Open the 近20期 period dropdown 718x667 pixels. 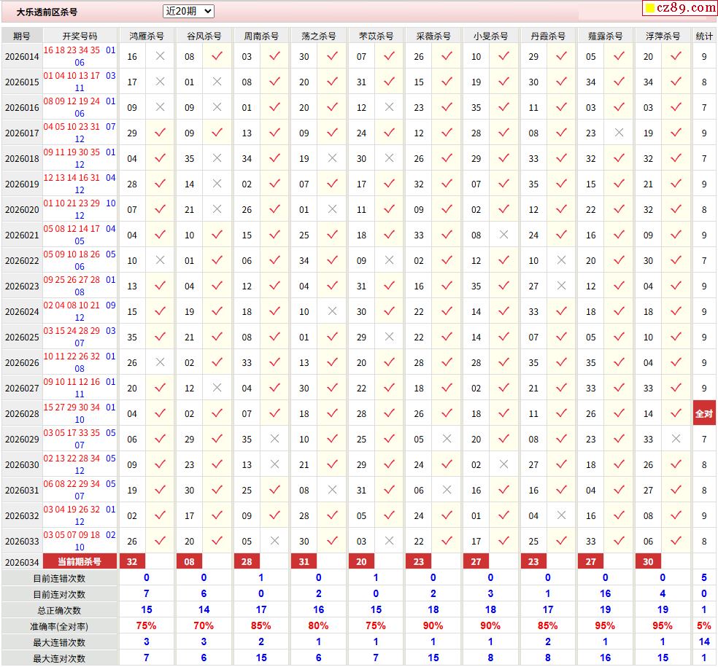[x=188, y=11]
